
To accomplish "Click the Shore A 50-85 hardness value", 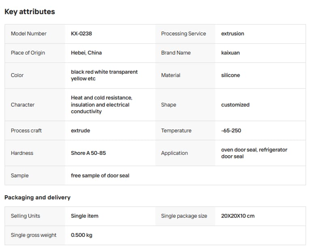I will tap(88, 153).
